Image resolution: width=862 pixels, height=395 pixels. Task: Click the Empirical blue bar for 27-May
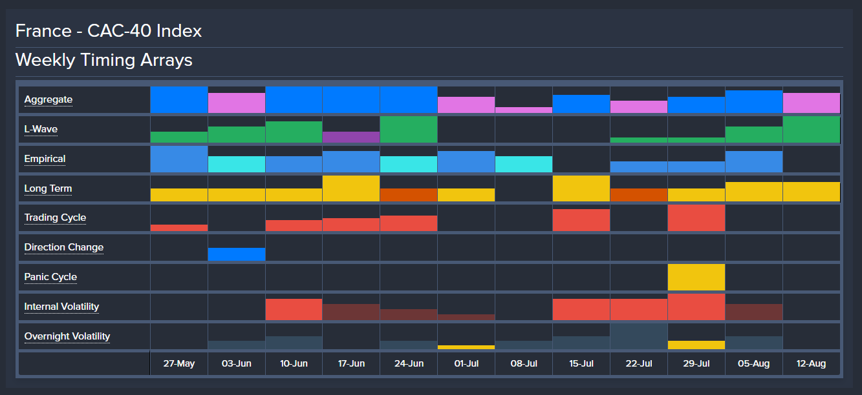pyautogui.click(x=179, y=159)
